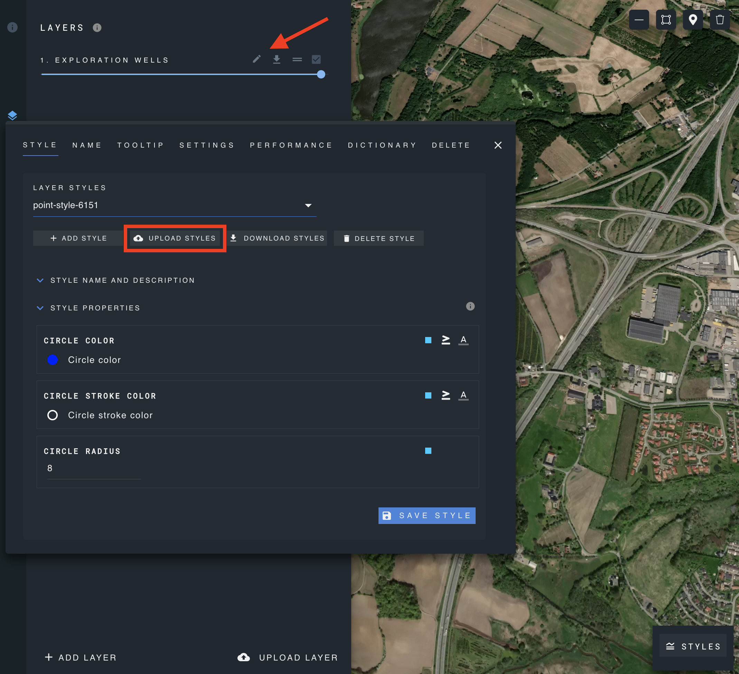Open the point-style-6151 layer styles dropdown
Screen dimensions: 739x674
(x=175, y=205)
